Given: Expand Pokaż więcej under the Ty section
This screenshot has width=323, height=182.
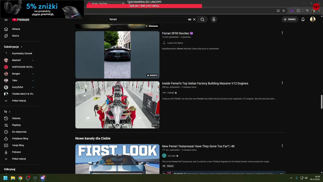Looking at the screenshot, I should point(19,159).
